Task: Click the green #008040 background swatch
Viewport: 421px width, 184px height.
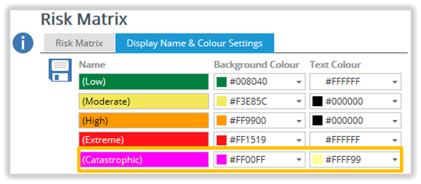Action: point(222,82)
